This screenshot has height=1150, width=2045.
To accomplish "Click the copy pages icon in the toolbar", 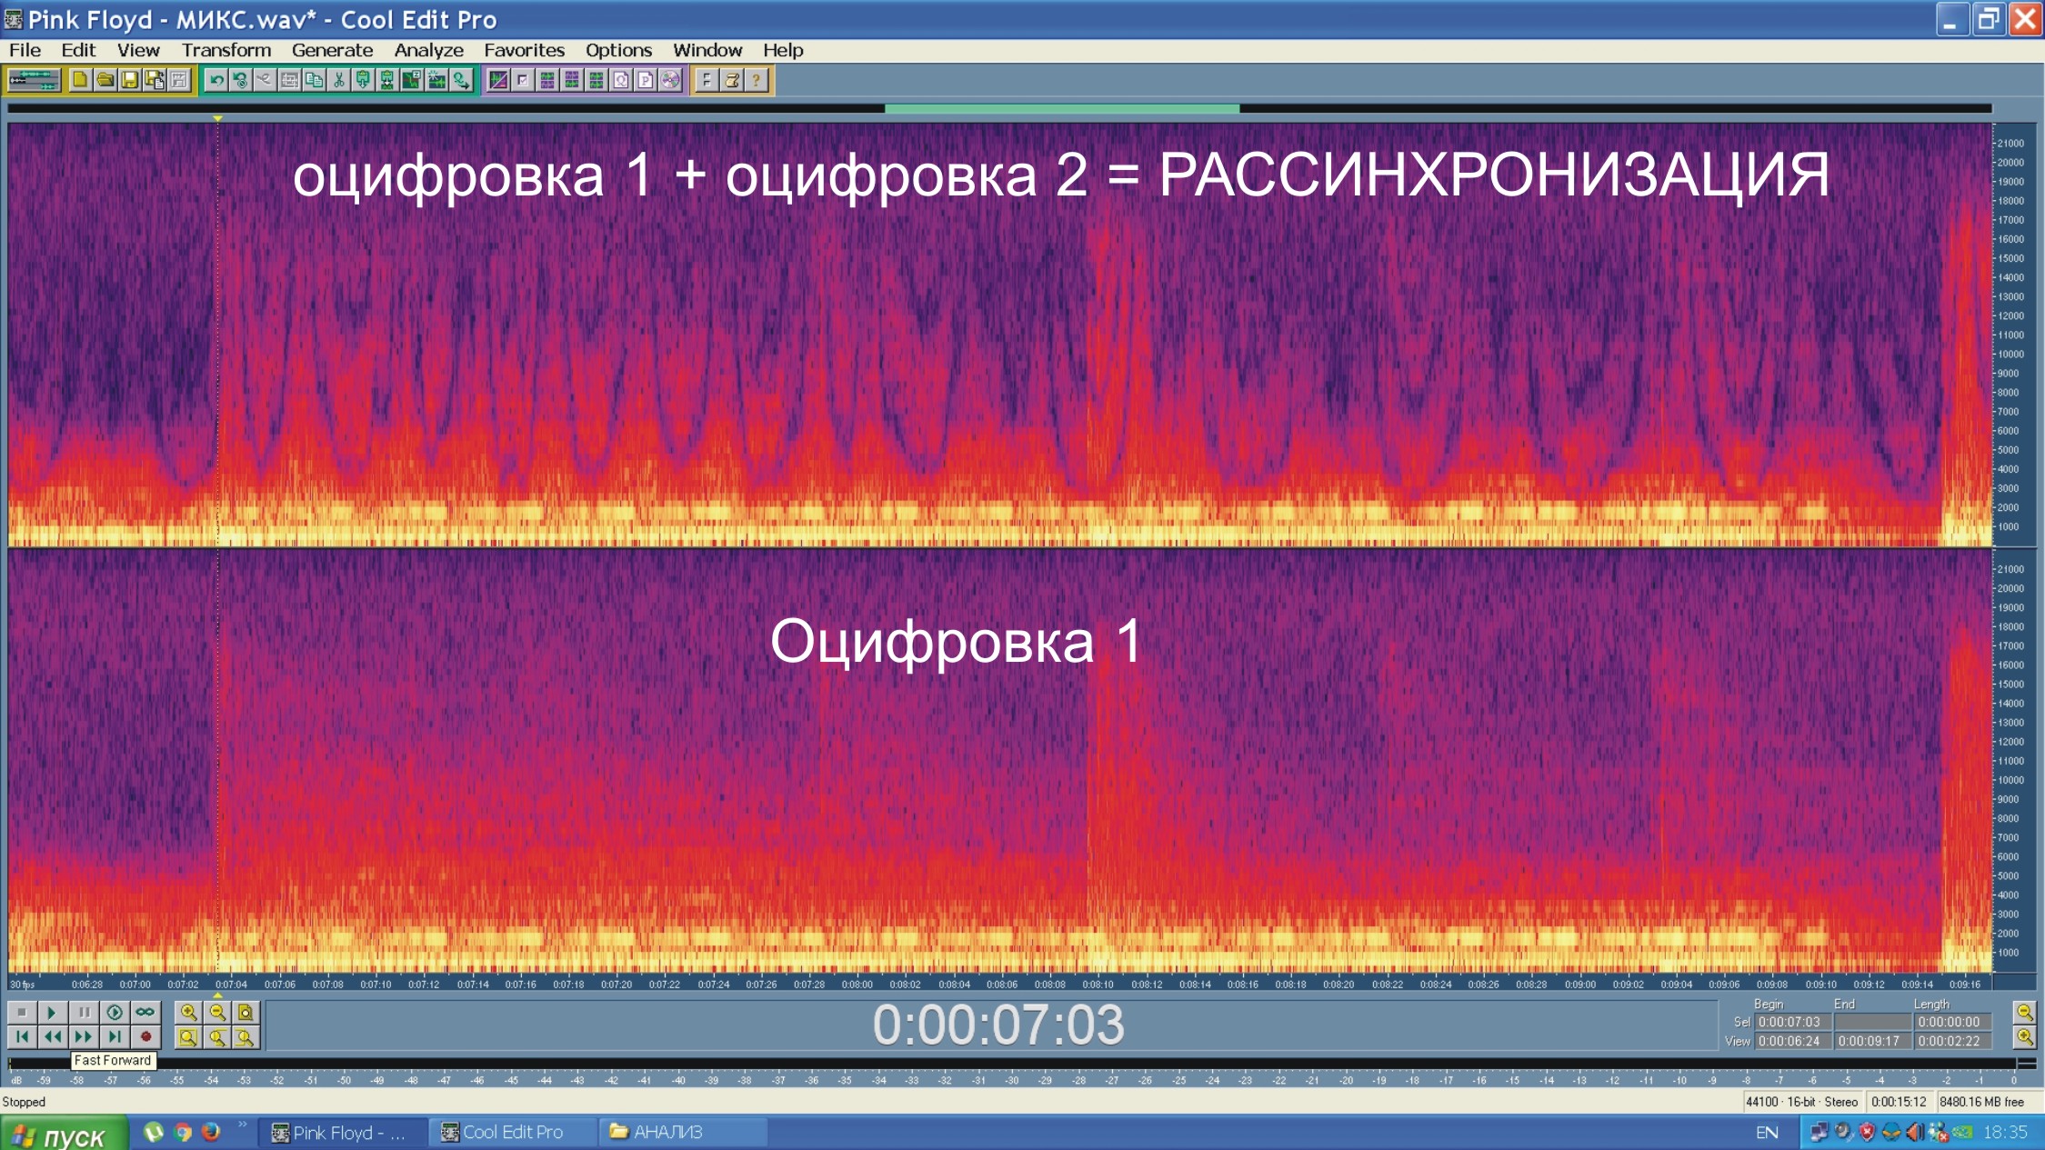I will (x=315, y=81).
